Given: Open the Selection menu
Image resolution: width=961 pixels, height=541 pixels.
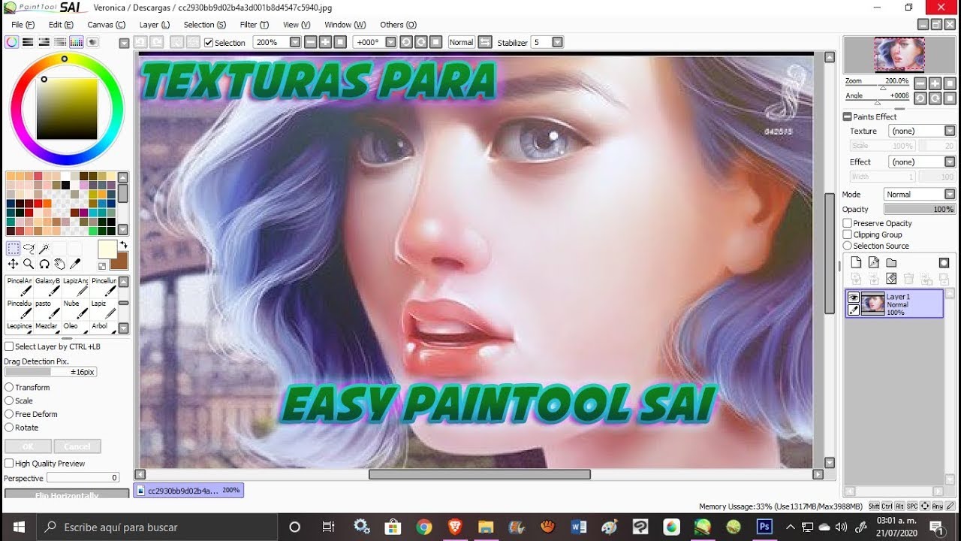Looking at the screenshot, I should click(x=205, y=25).
